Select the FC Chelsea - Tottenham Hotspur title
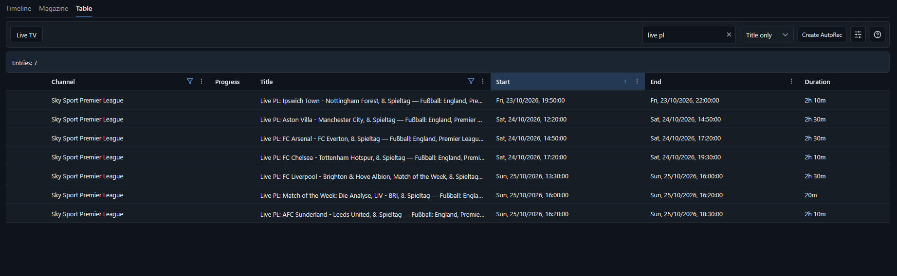Viewport: 897px width, 276px height. [x=372, y=157]
